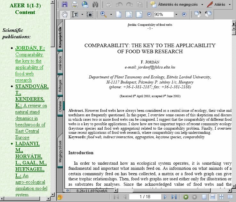Switch to continuous page layout
The width and height of the screenshot is (236, 202).
[x=213, y=197]
